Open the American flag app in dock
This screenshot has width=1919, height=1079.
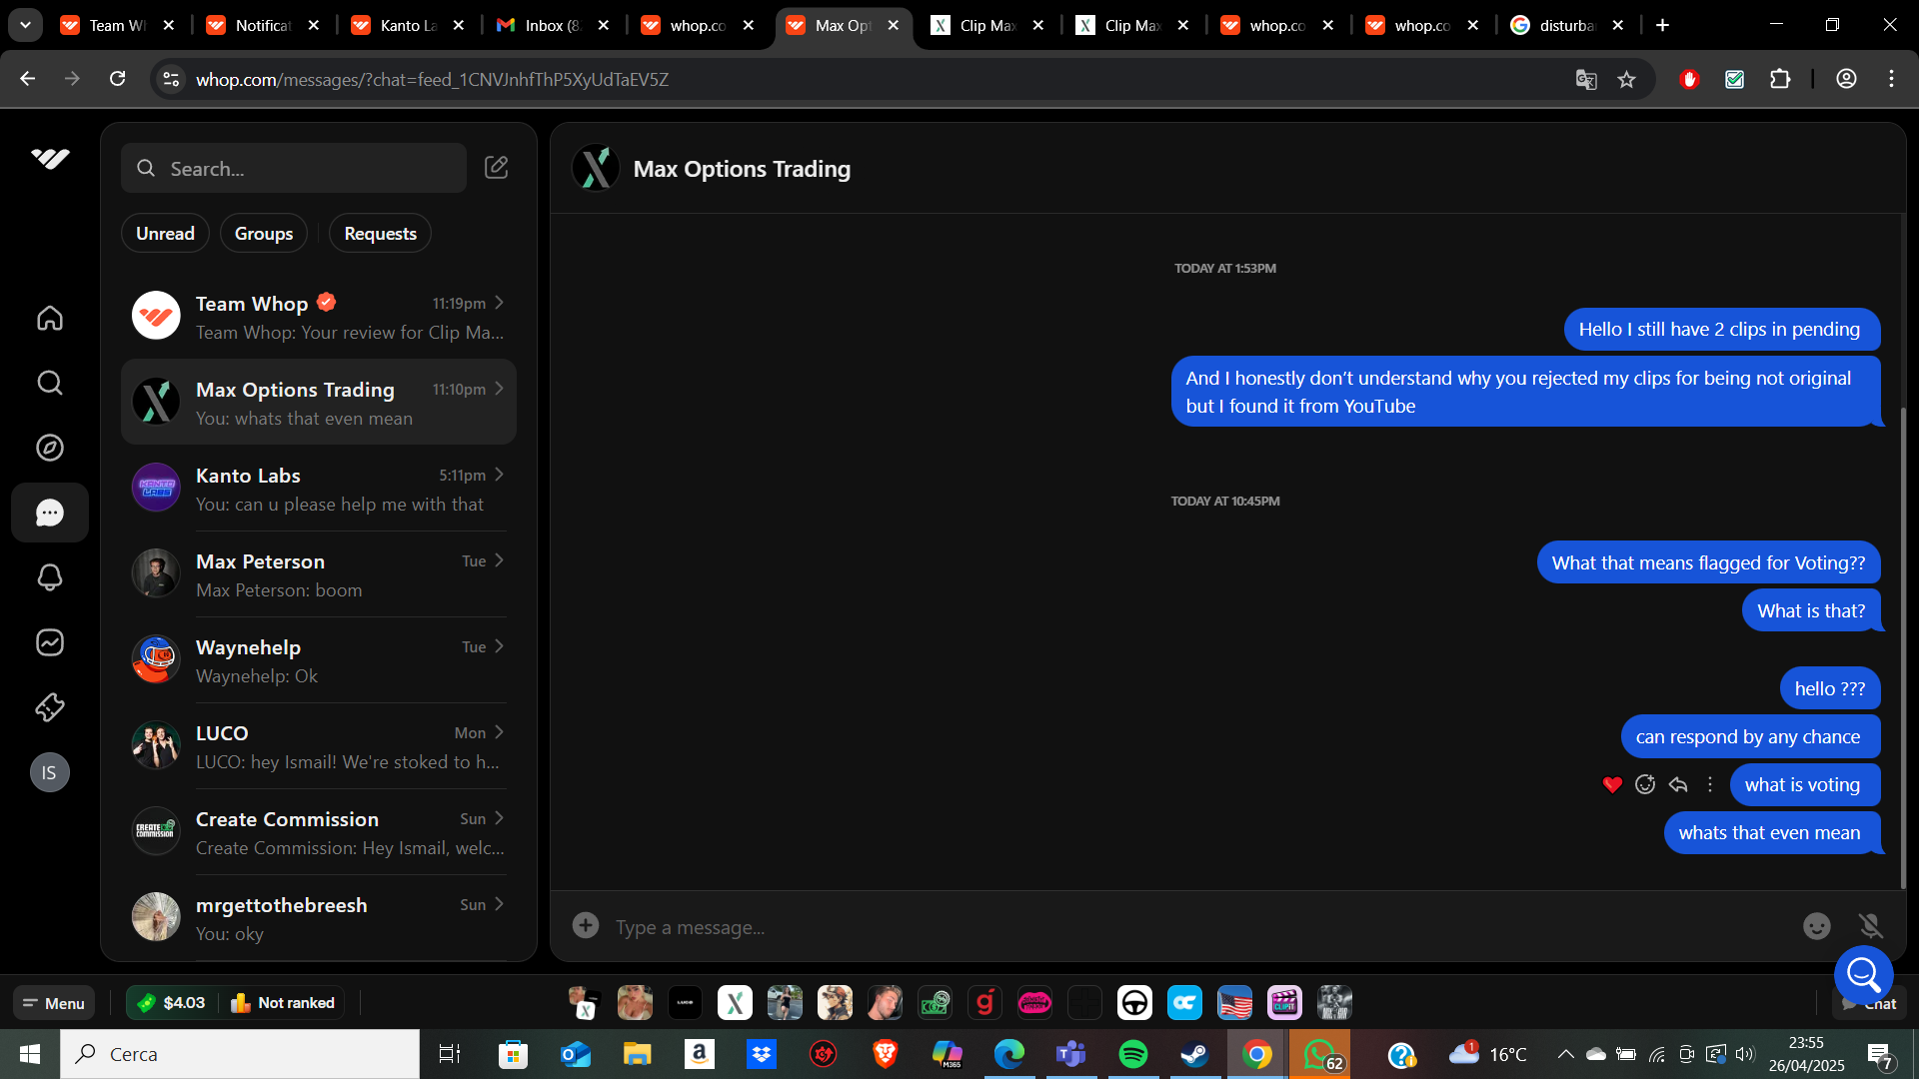click(x=1234, y=1002)
